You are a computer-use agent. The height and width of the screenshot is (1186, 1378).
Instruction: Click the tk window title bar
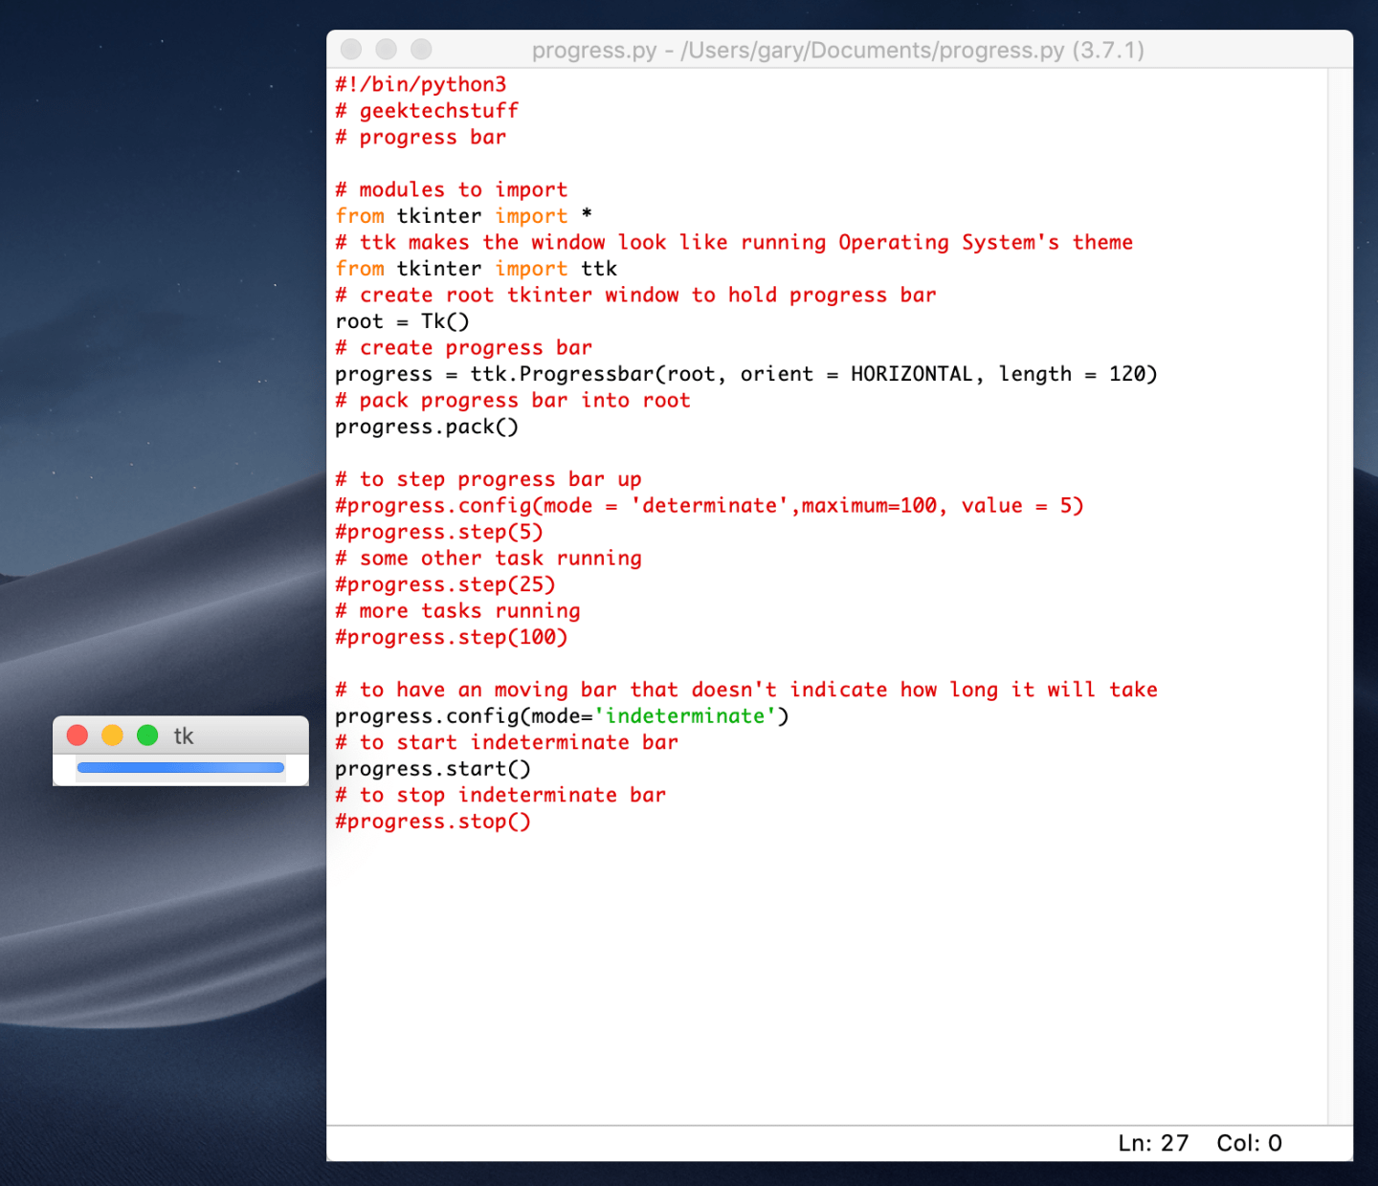(x=239, y=735)
